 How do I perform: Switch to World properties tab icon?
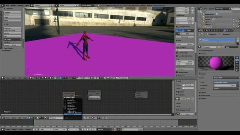click(212, 30)
